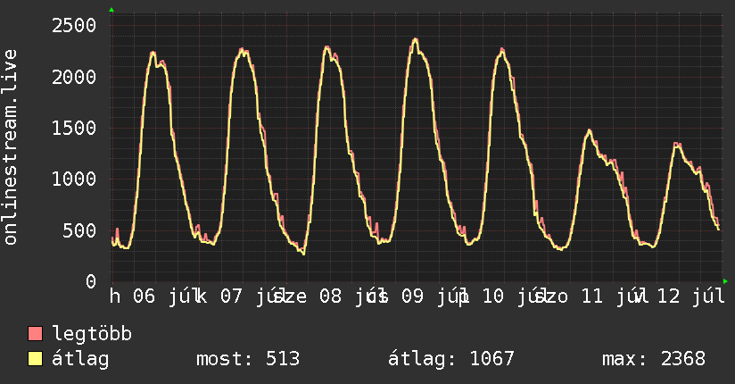The width and height of the screenshot is (735, 384).
Task: Click the 500 y-axis label
Action: coord(79,230)
